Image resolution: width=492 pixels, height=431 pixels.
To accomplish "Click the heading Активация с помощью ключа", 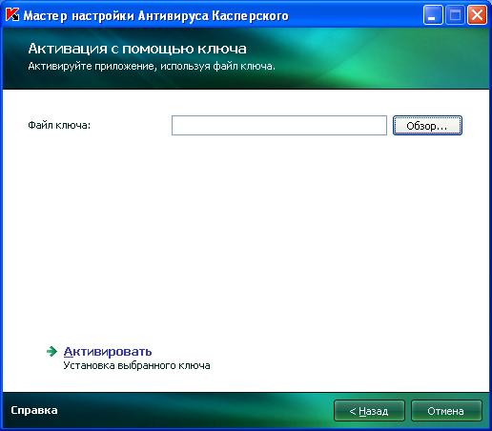I will click(x=137, y=49).
